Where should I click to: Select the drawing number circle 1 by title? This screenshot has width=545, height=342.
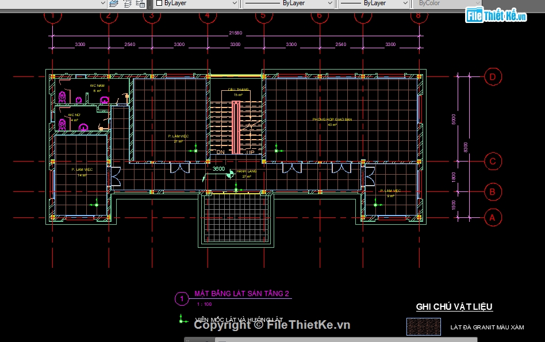[x=182, y=298]
